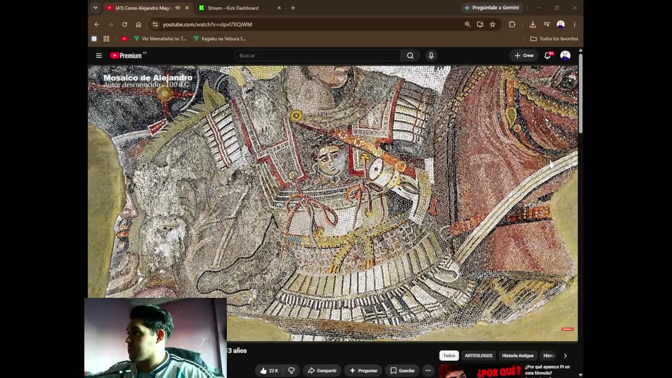Open the Chrome extensions puzzle menu
The image size is (672, 378).
512,24
